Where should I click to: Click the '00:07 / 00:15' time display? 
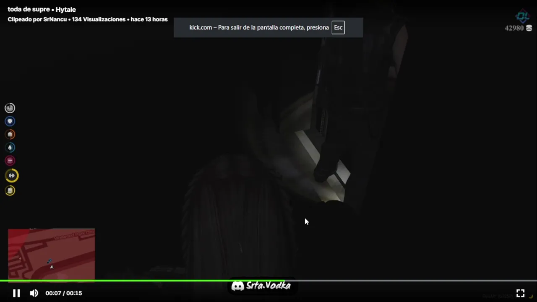(x=64, y=293)
